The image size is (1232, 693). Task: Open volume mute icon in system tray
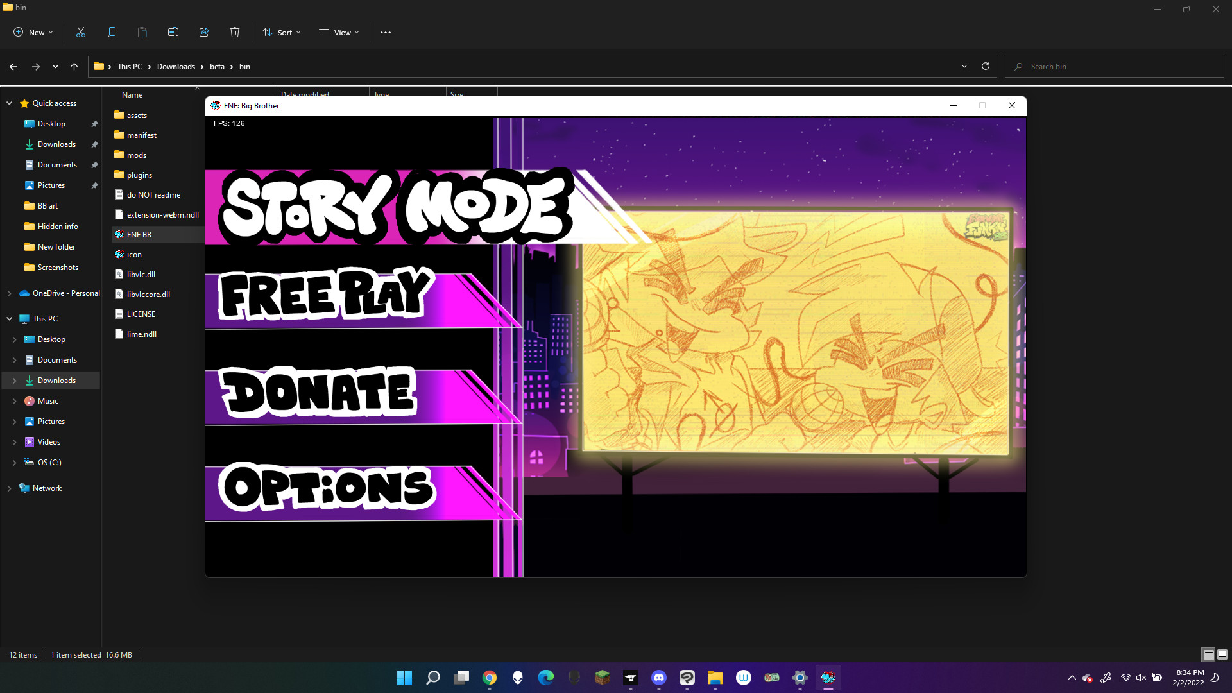pyautogui.click(x=1141, y=678)
